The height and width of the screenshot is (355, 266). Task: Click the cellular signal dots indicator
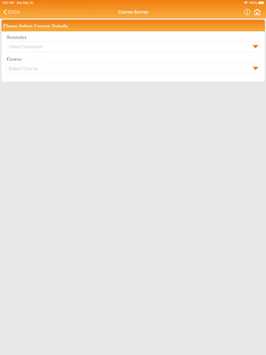pos(240,4)
